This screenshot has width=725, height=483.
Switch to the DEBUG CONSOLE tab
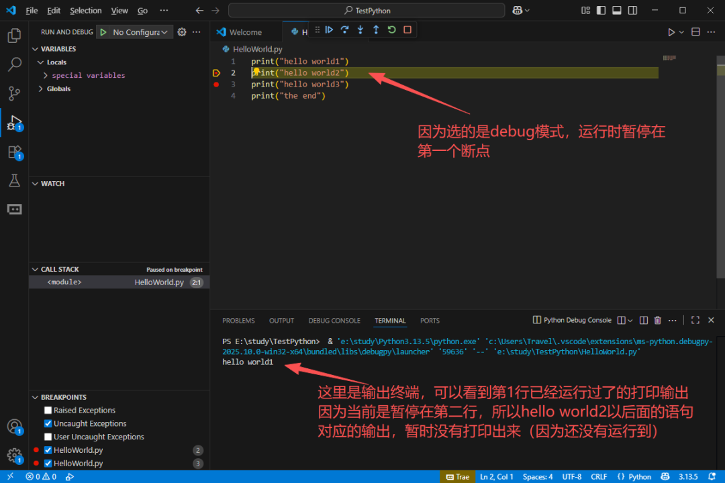(x=334, y=320)
